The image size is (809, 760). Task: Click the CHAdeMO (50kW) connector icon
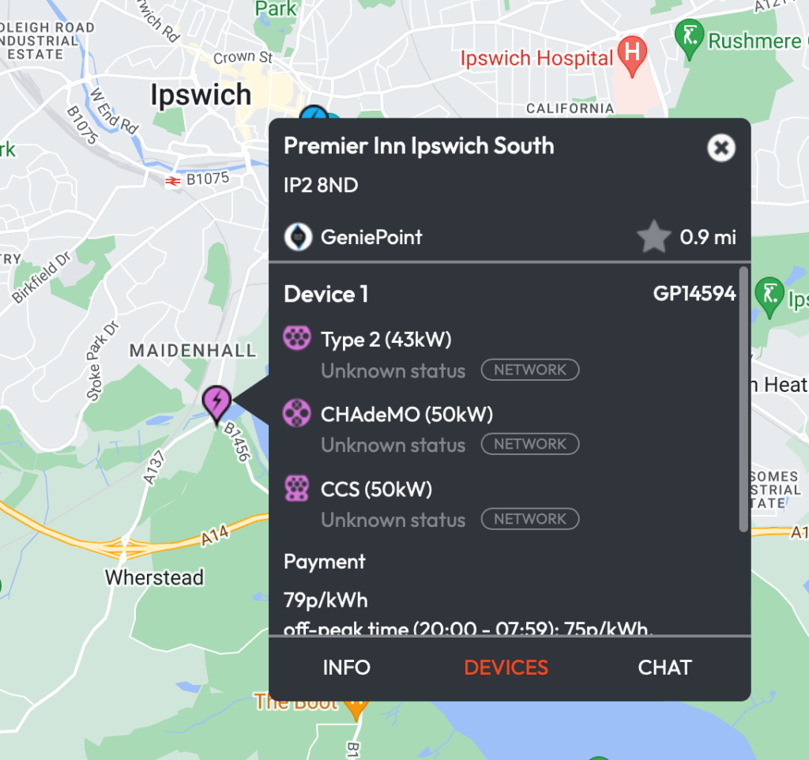297,413
